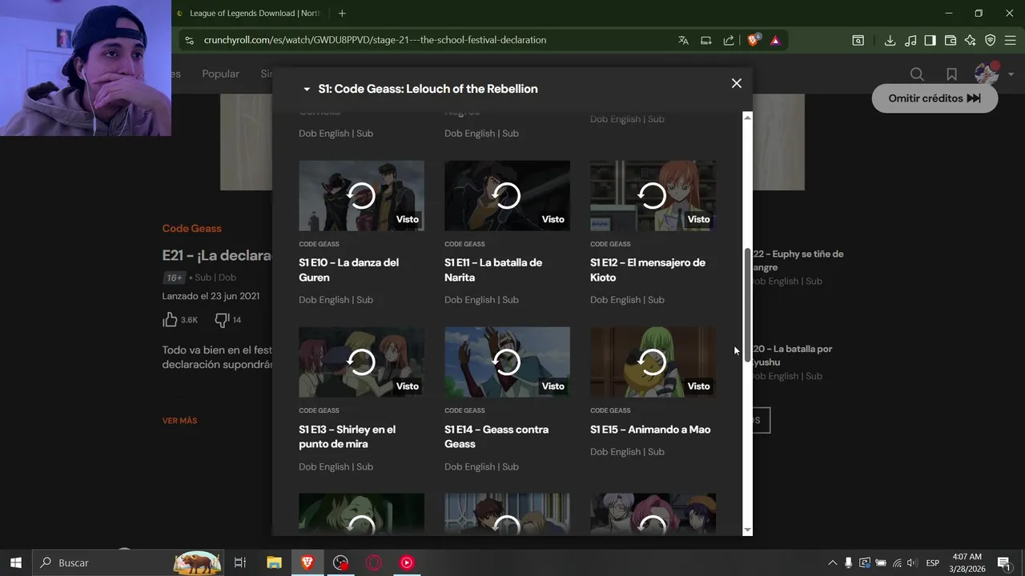Open the Brave Shields lion icon
This screenshot has width=1025, height=576.
754,40
